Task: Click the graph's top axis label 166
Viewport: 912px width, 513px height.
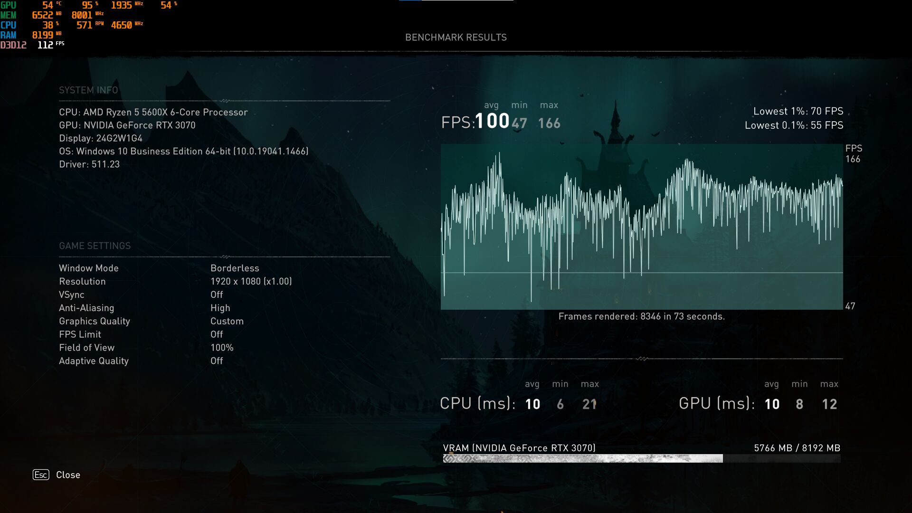Action: click(853, 159)
